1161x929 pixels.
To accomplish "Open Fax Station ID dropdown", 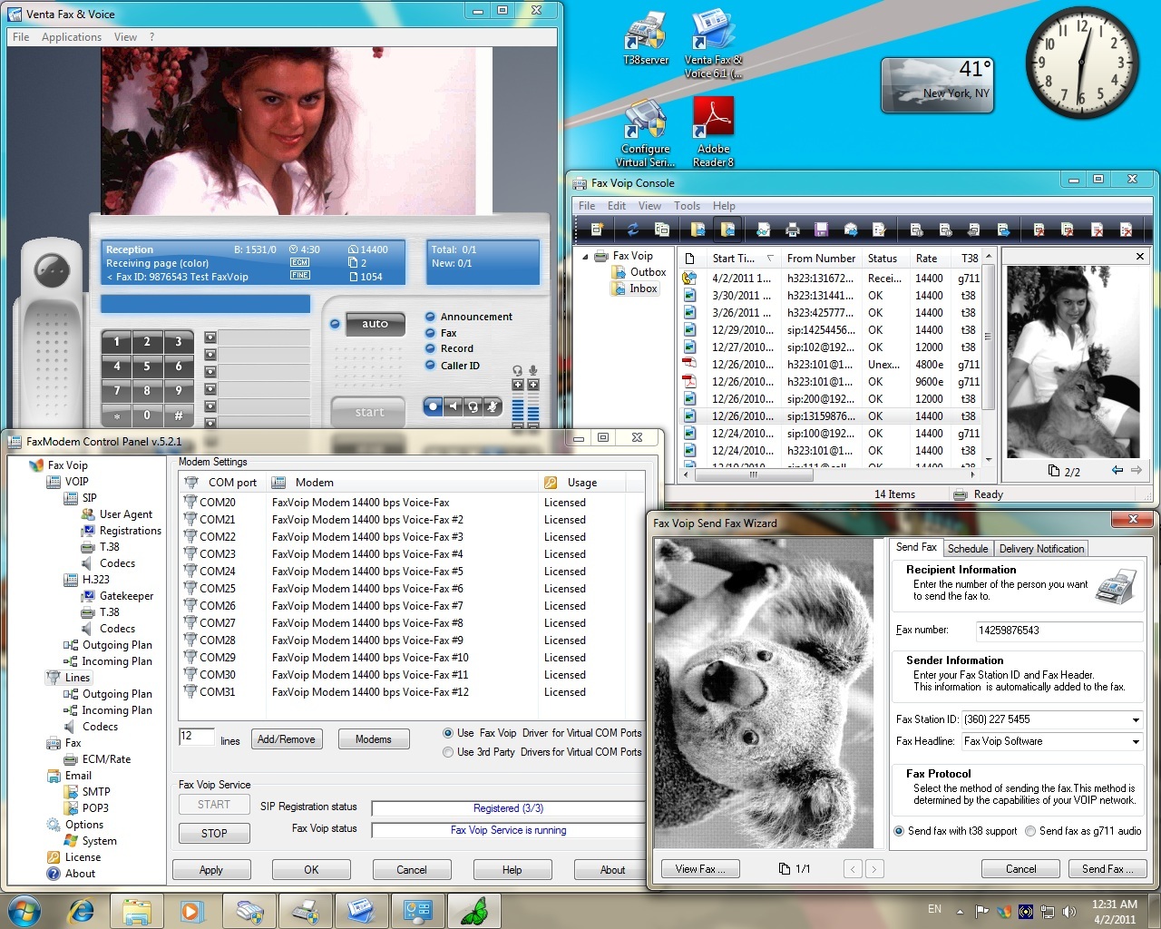I will point(1136,719).
